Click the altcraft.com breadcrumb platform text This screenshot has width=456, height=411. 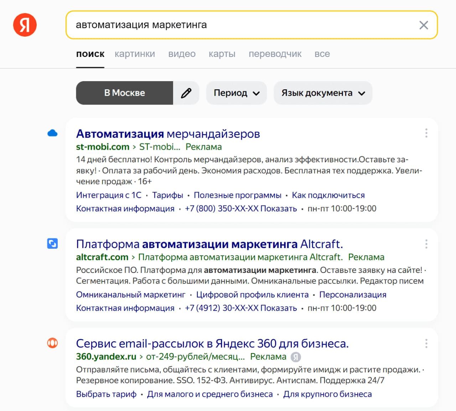click(x=240, y=257)
